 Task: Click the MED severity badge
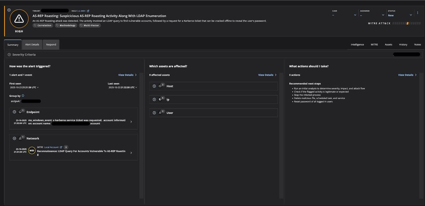(32, 151)
